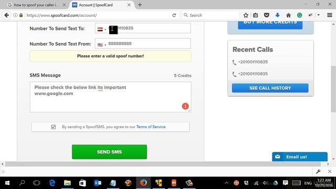Click the first recent call +201001110835
336x189 pixels.
point(253,62)
